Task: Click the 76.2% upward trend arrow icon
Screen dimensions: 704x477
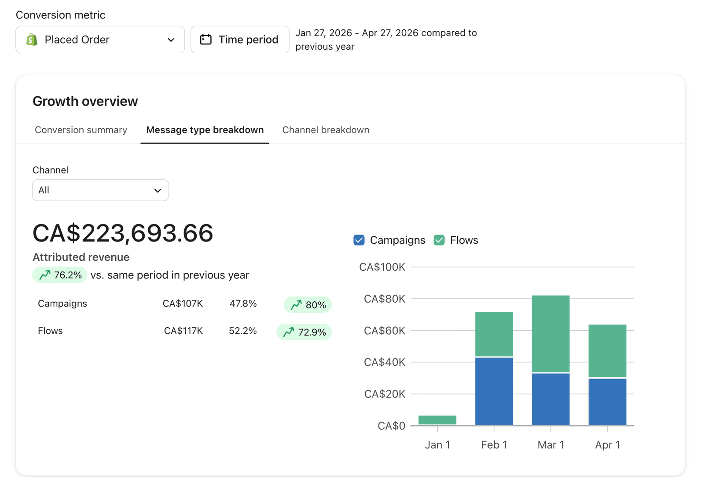Action: (44, 275)
